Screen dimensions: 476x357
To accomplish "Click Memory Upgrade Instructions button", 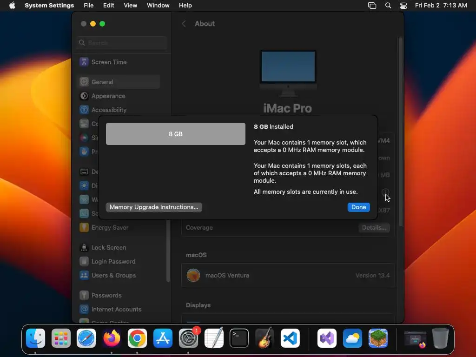I will click(154, 207).
